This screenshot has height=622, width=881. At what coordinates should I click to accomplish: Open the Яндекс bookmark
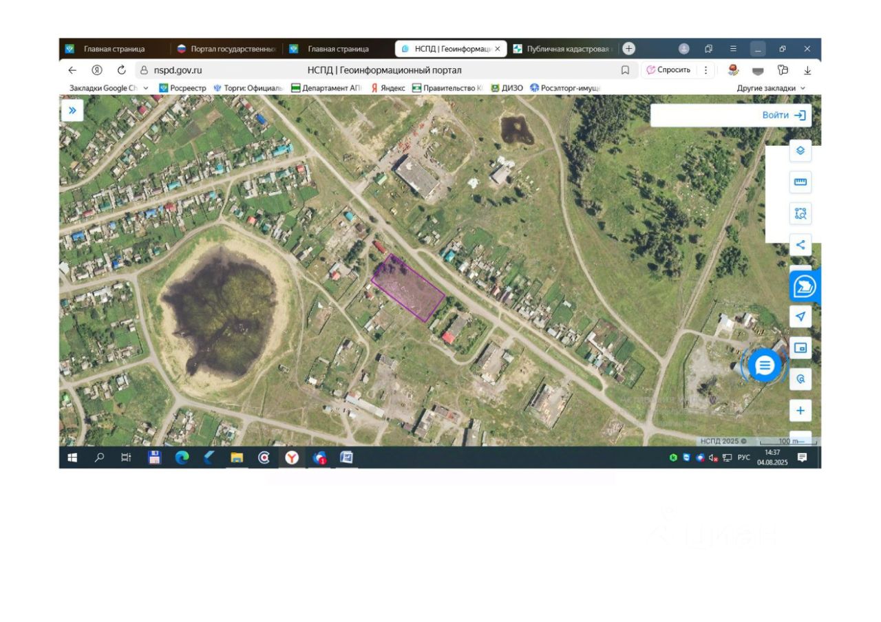pyautogui.click(x=388, y=88)
